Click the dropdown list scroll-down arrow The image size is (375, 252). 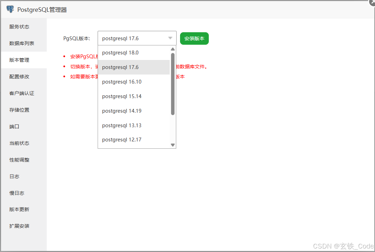(173, 145)
